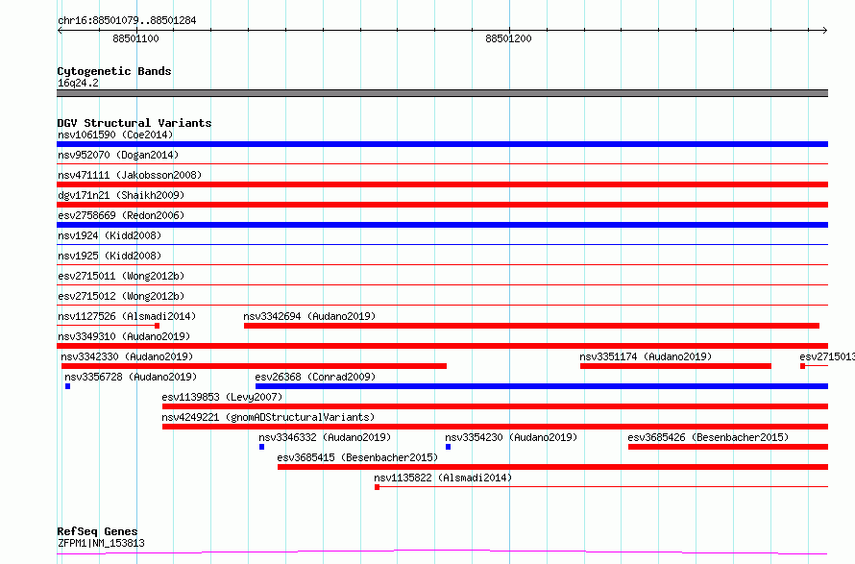Open the ZFPM1|NM_153813 gene label
This screenshot has height=564, width=855.
[x=101, y=543]
